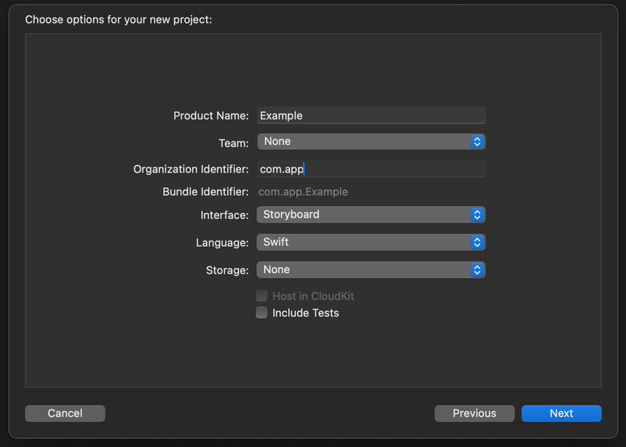Cancel the new project dialog
The image size is (626, 447).
tap(65, 413)
